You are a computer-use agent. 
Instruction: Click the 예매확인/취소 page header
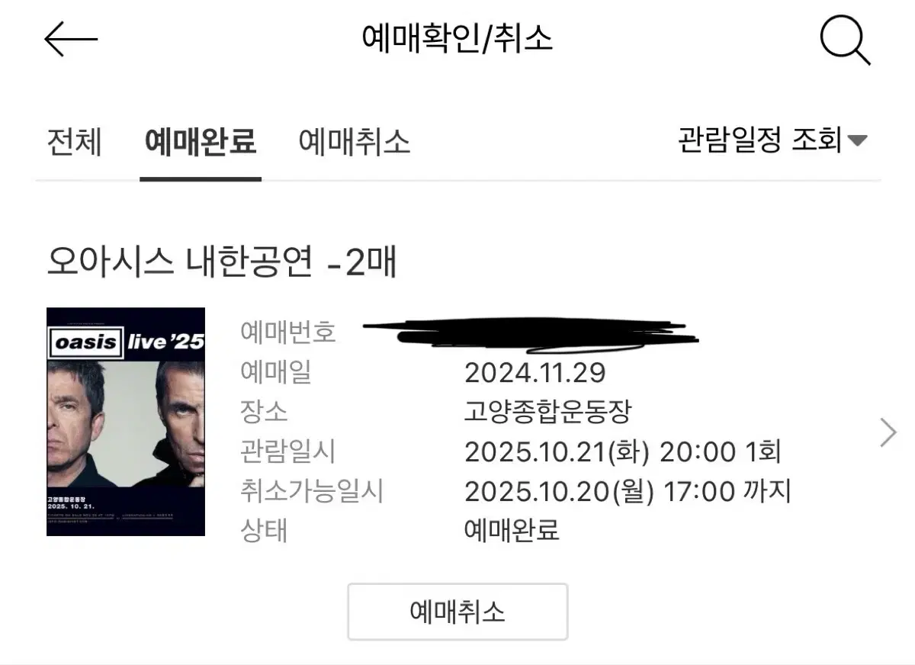(457, 38)
